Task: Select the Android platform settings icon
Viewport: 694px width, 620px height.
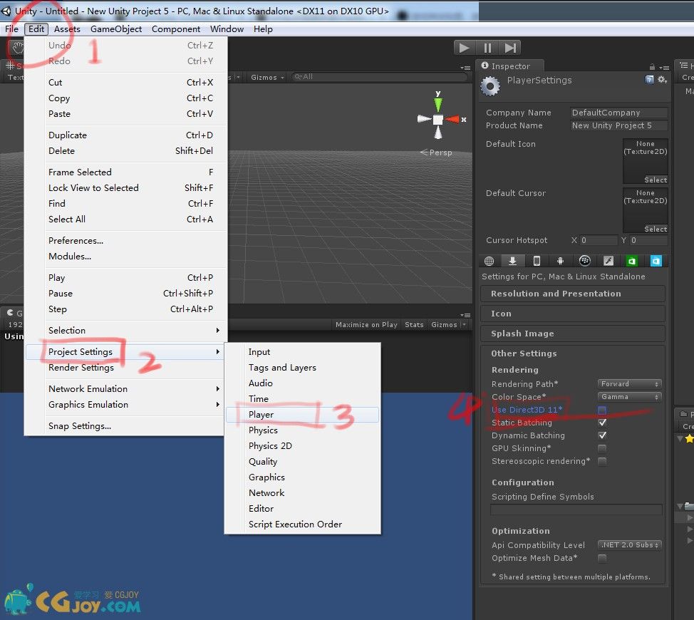Action: point(561,261)
